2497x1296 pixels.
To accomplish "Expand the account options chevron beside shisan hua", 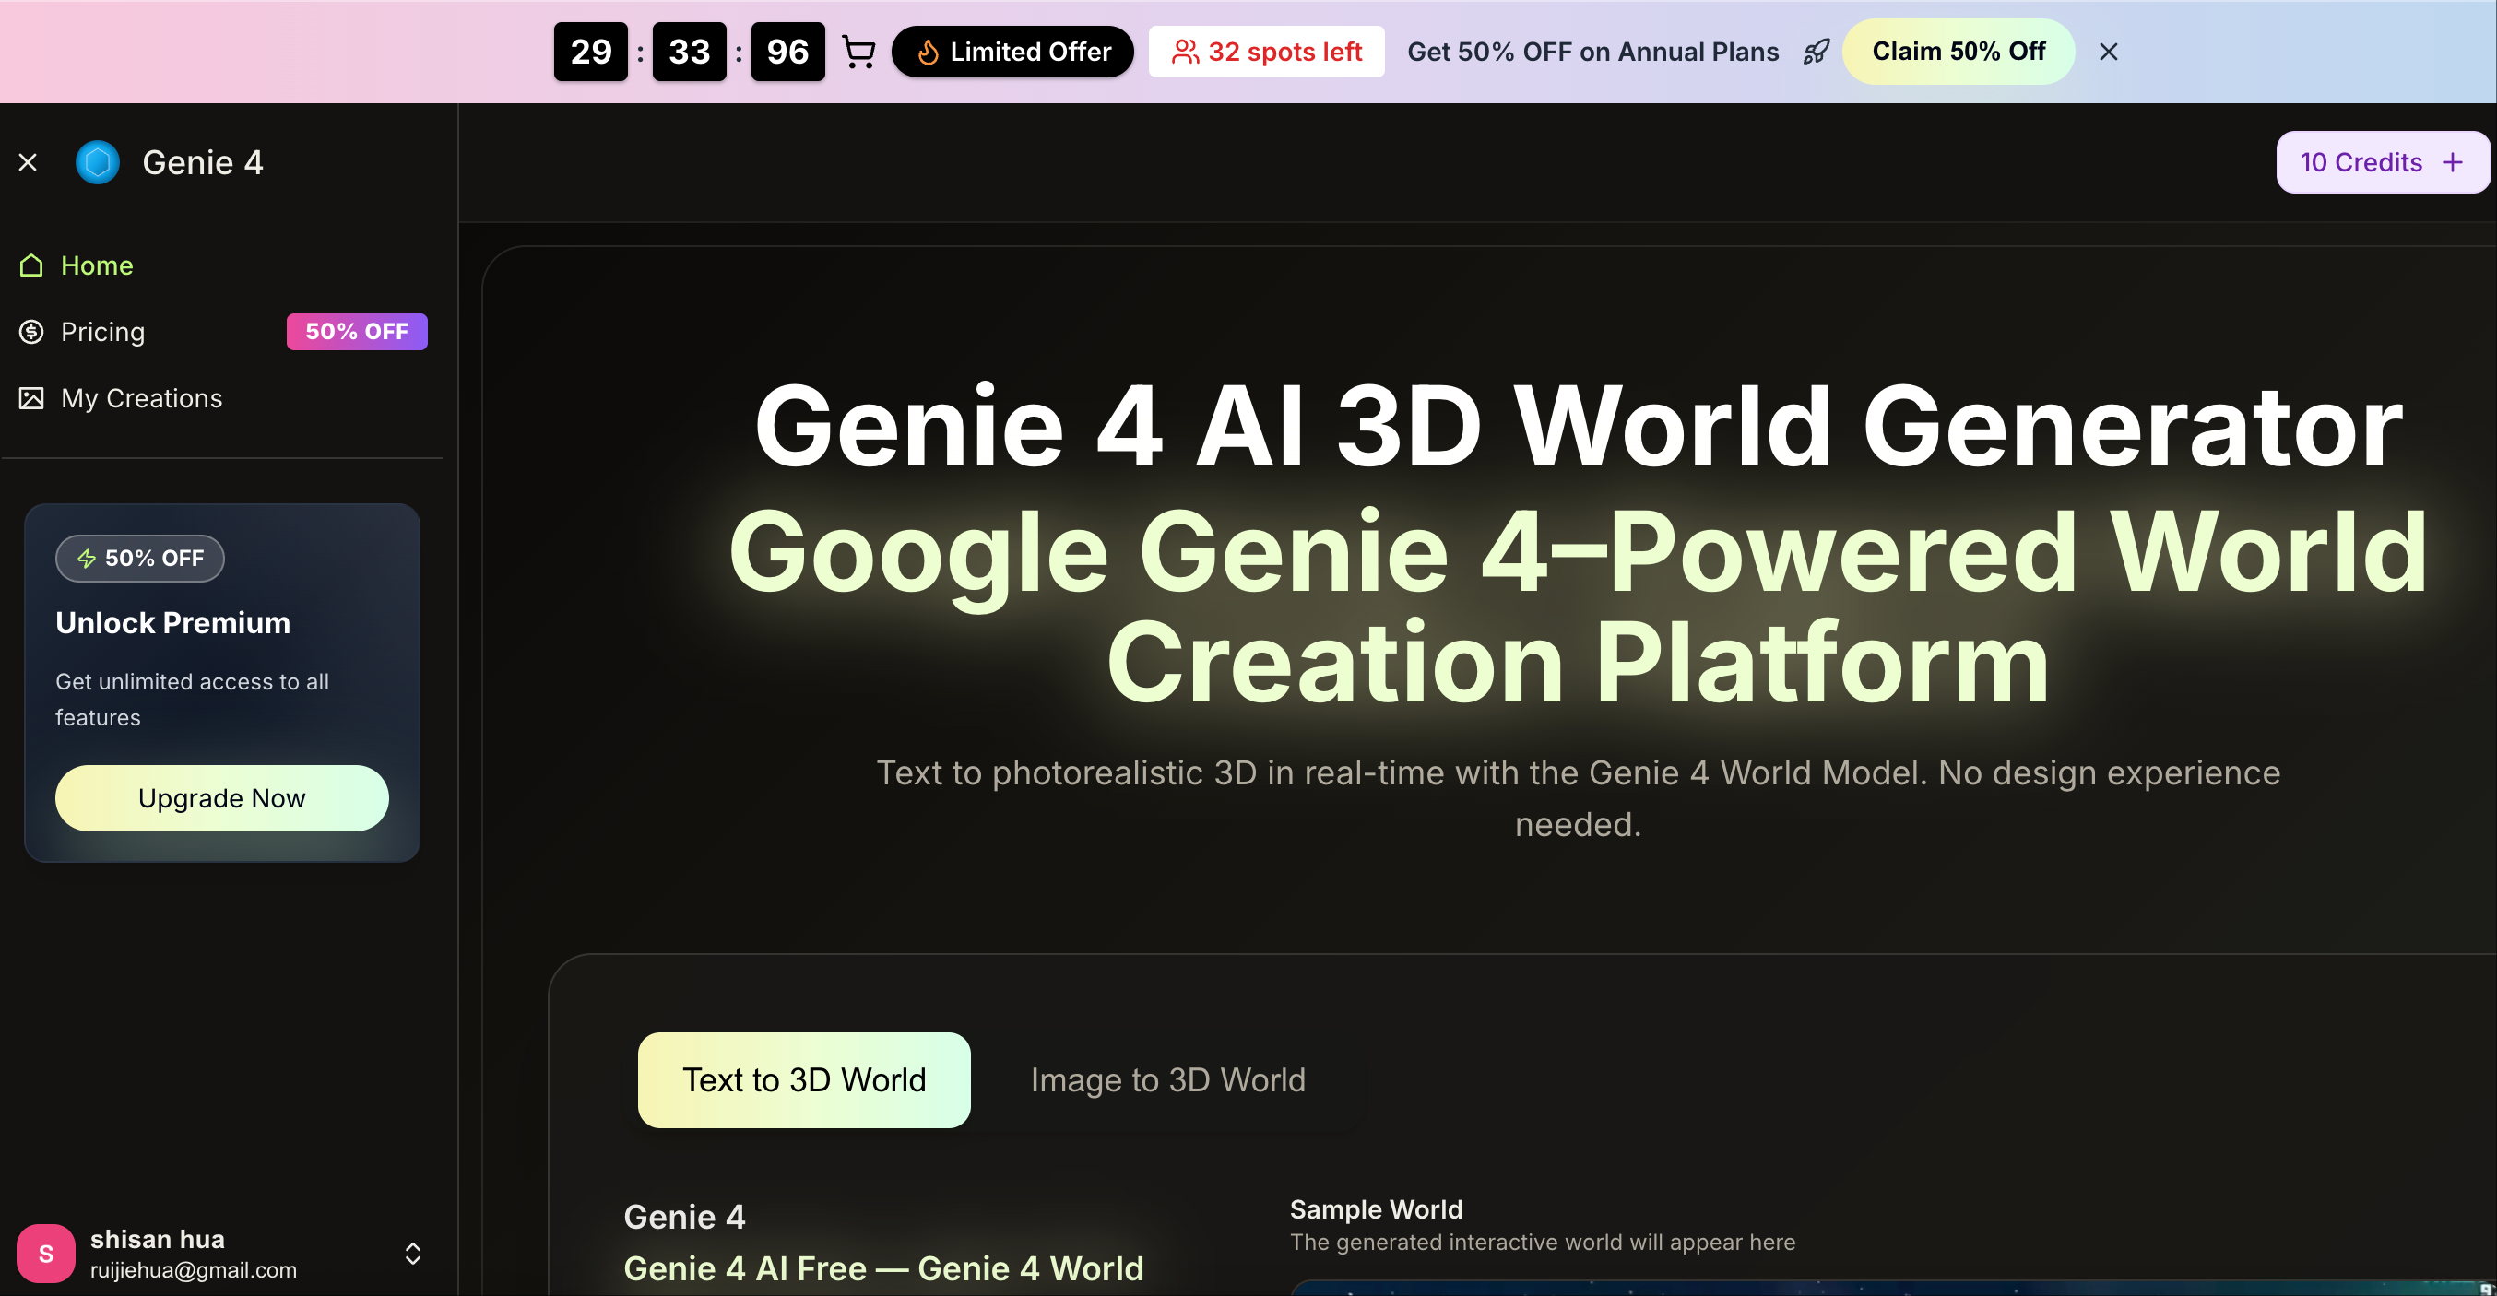I will tap(412, 1253).
